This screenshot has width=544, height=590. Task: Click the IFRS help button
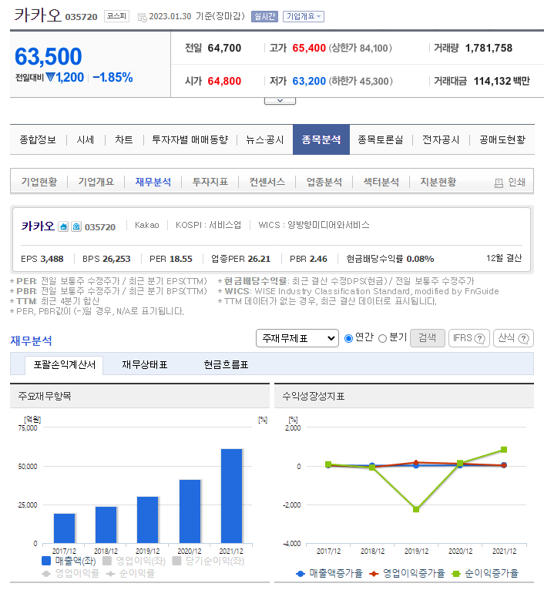(x=469, y=338)
